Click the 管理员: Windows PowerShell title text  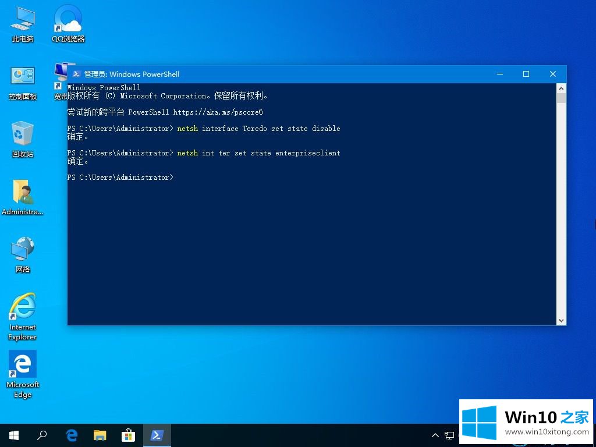132,74
